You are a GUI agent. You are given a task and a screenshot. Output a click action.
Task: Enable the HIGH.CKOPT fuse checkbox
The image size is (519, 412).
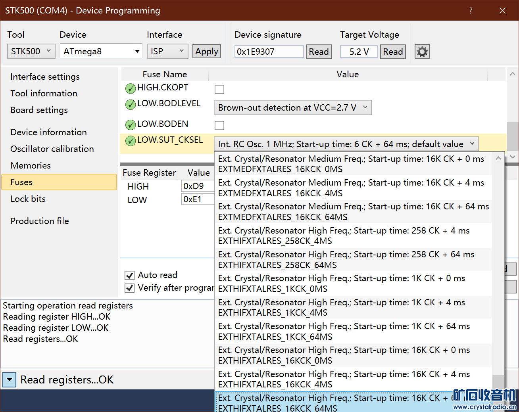click(219, 89)
